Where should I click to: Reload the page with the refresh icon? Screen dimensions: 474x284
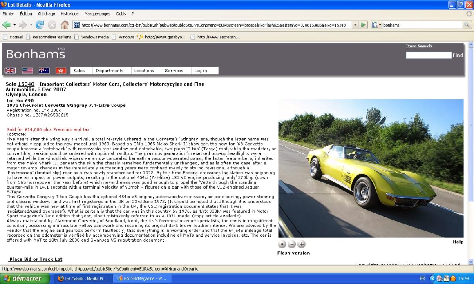[x=40, y=25]
